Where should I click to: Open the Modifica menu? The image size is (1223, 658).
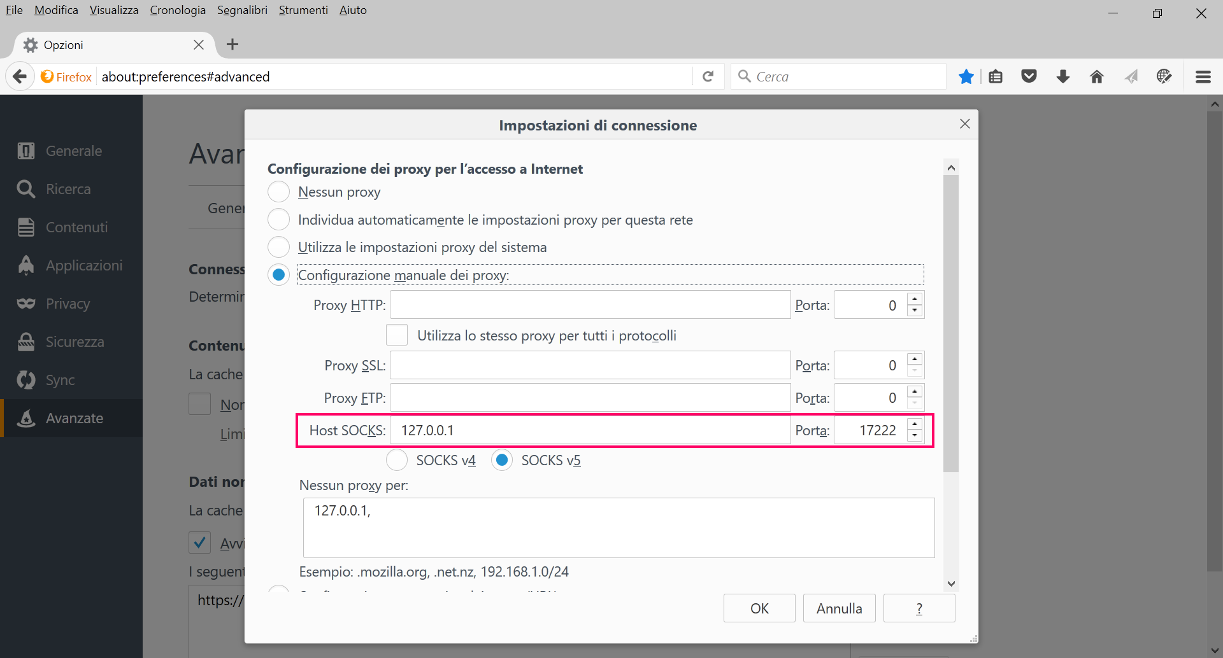tap(56, 10)
